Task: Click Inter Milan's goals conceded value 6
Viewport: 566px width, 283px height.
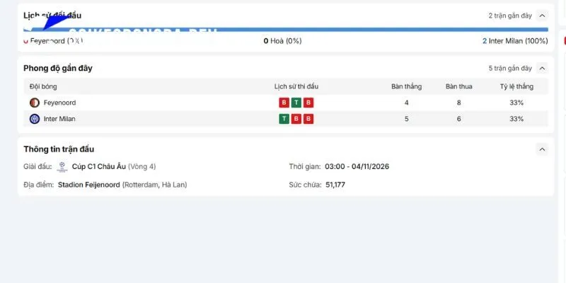Action: click(x=458, y=119)
